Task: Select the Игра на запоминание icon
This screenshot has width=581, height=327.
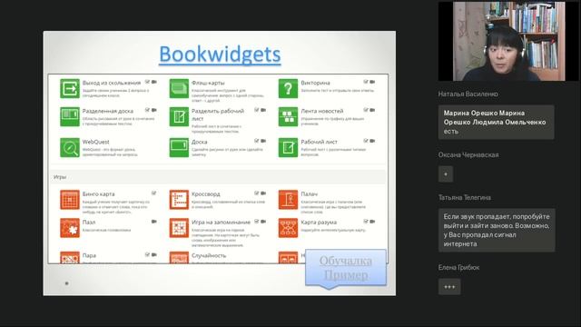Action: [x=179, y=228]
